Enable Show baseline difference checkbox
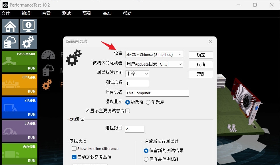280x165 pixels. (x=74, y=148)
